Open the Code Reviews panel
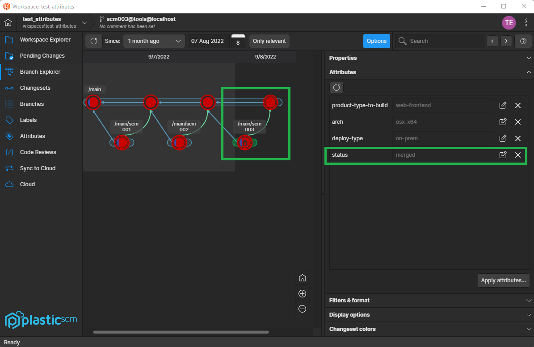The image size is (534, 347). pyautogui.click(x=38, y=152)
